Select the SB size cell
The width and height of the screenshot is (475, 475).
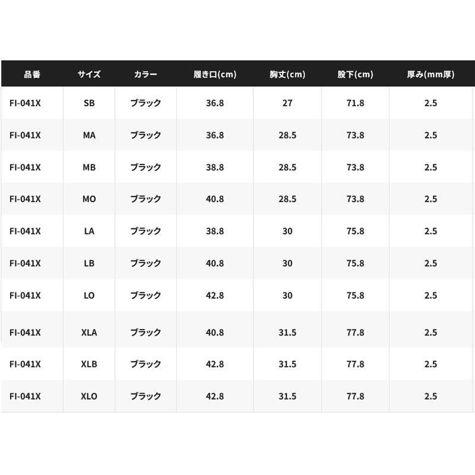(x=89, y=103)
